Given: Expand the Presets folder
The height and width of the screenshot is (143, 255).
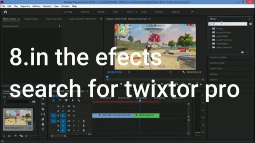Looking at the screenshot, I should click(210, 29).
